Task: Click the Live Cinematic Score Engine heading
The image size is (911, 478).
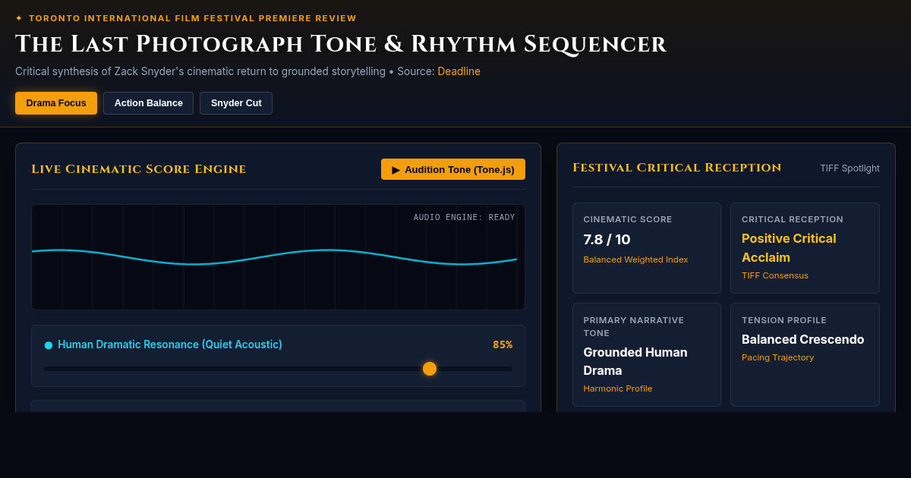Action: coord(139,169)
